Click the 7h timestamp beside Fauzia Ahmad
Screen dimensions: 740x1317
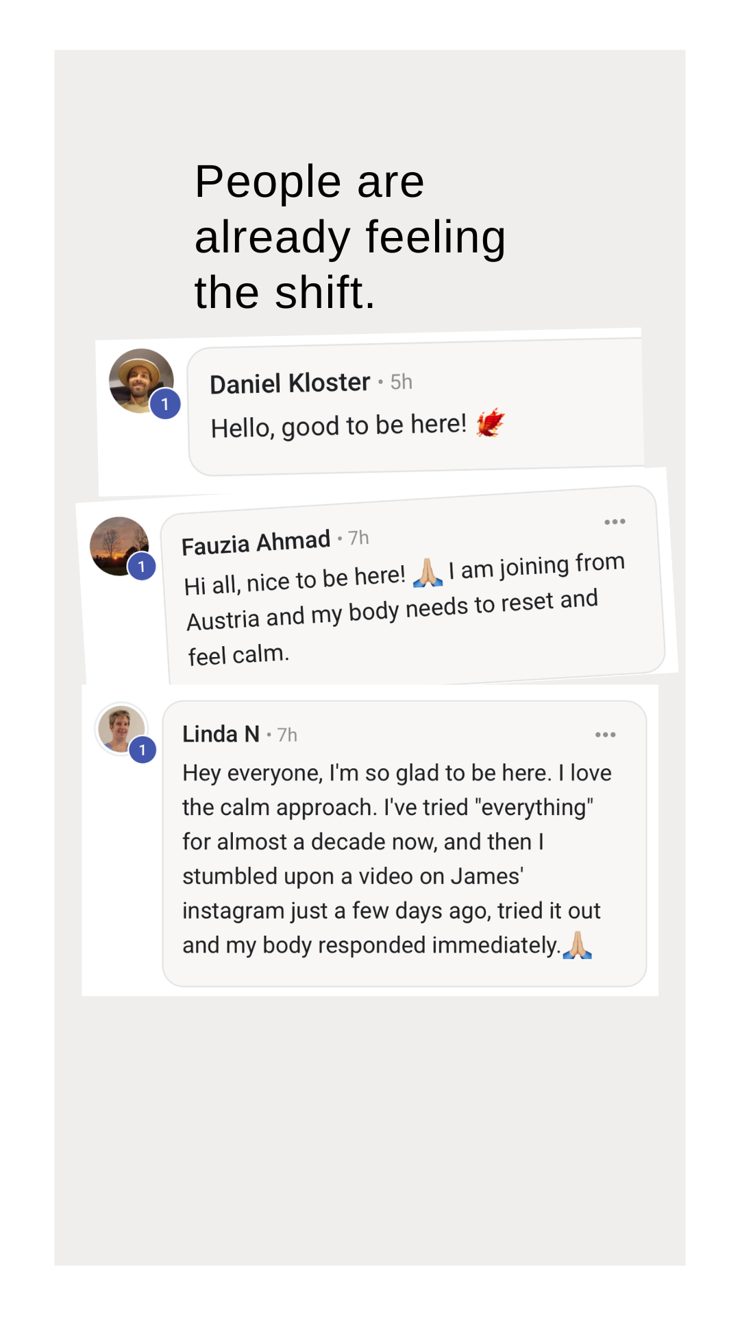tap(358, 538)
